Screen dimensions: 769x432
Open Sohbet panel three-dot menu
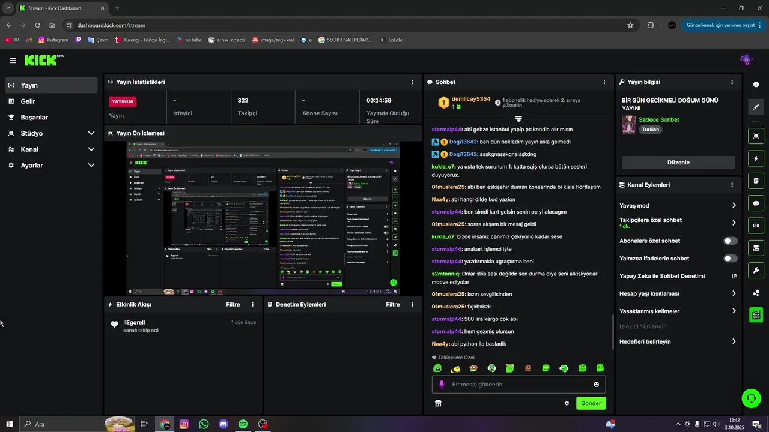[604, 82]
